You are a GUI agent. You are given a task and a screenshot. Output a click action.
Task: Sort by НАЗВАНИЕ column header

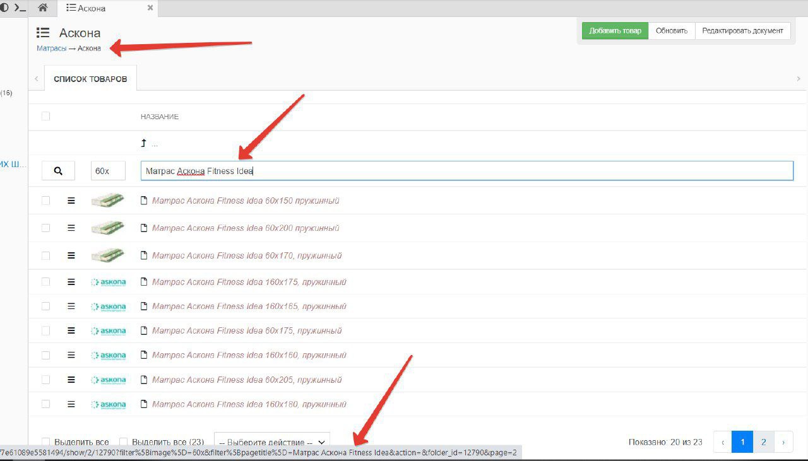[160, 117]
